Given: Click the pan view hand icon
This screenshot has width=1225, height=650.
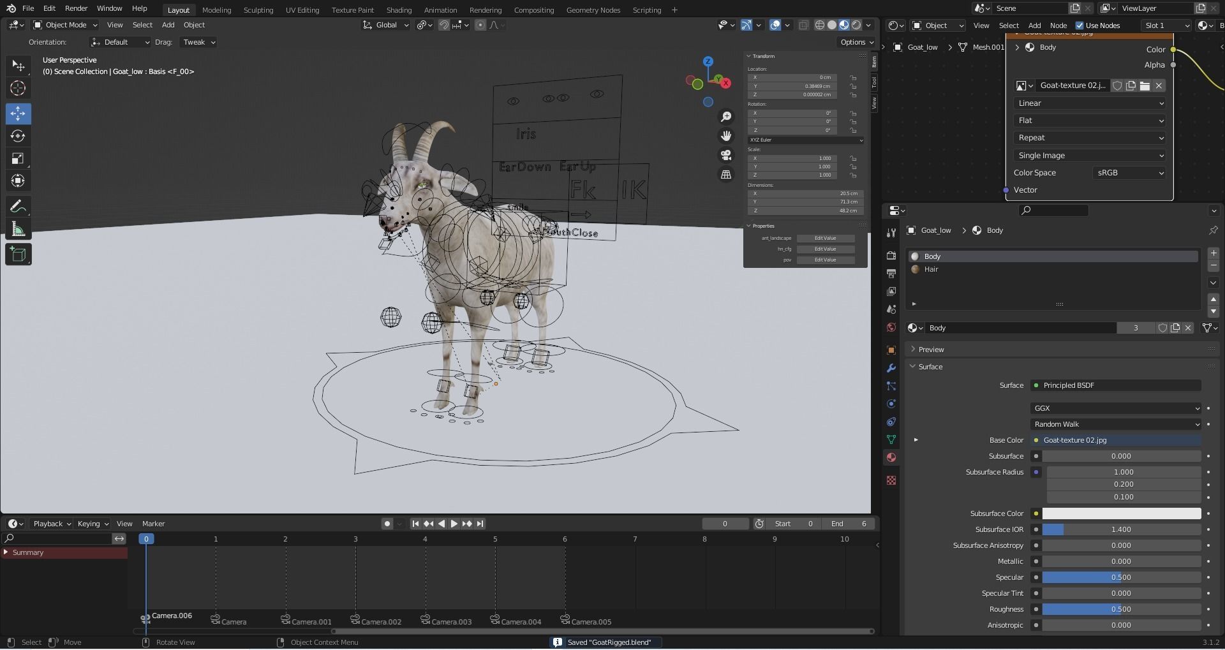Looking at the screenshot, I should pos(726,136).
